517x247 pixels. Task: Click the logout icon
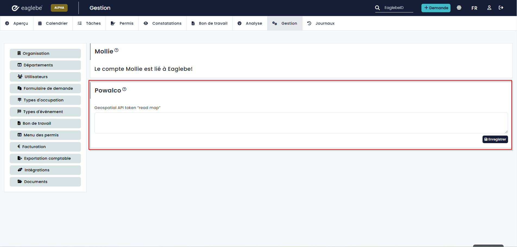point(501,8)
